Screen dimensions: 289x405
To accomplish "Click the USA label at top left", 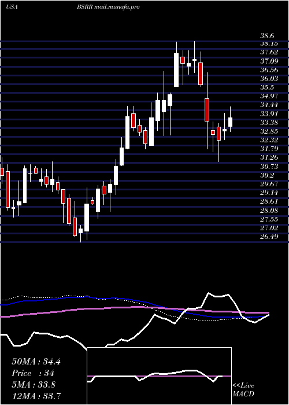I will pyautogui.click(x=12, y=7).
